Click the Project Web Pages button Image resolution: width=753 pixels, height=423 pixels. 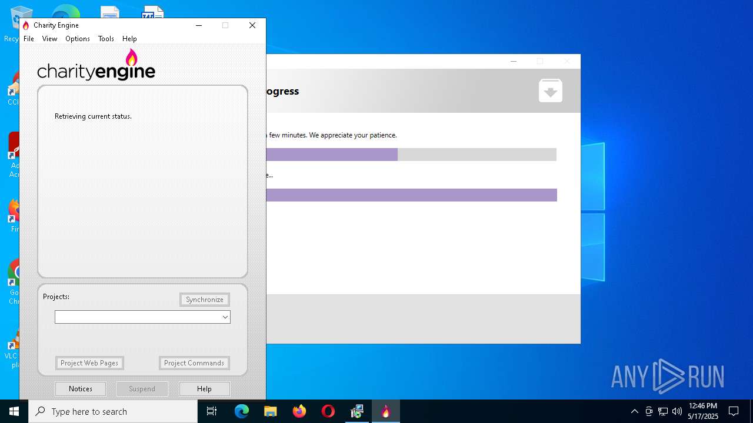click(89, 363)
